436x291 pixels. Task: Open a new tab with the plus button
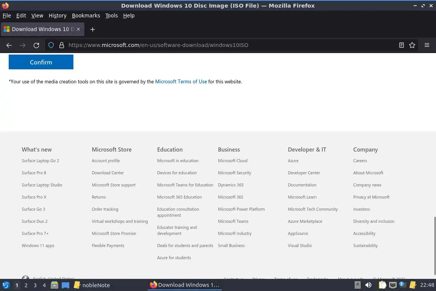click(93, 29)
